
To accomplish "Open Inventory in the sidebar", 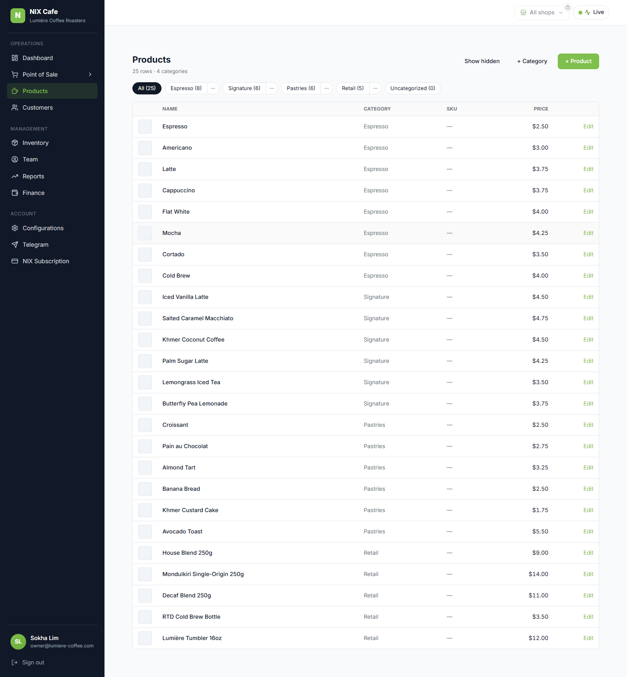I will 52,143.
